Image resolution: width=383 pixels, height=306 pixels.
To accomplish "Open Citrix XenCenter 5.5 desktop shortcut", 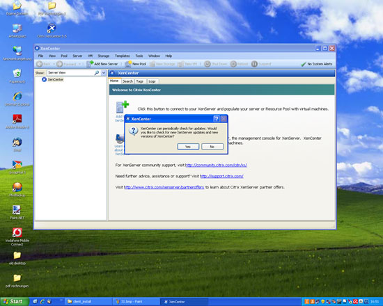I will tap(52, 31).
